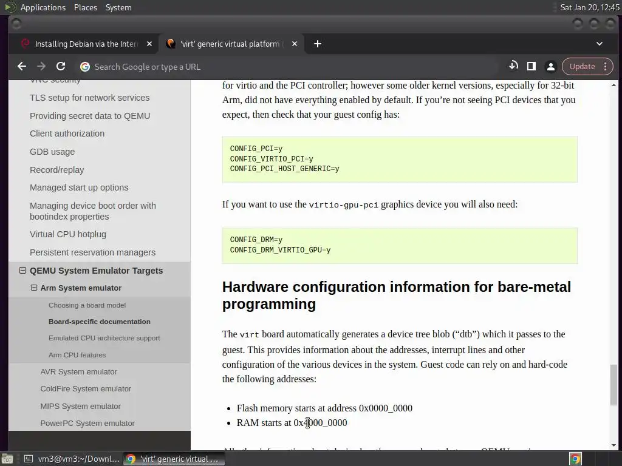The width and height of the screenshot is (622, 466).
Task: Click the Hardware configuration information heading
Action: tap(396, 295)
